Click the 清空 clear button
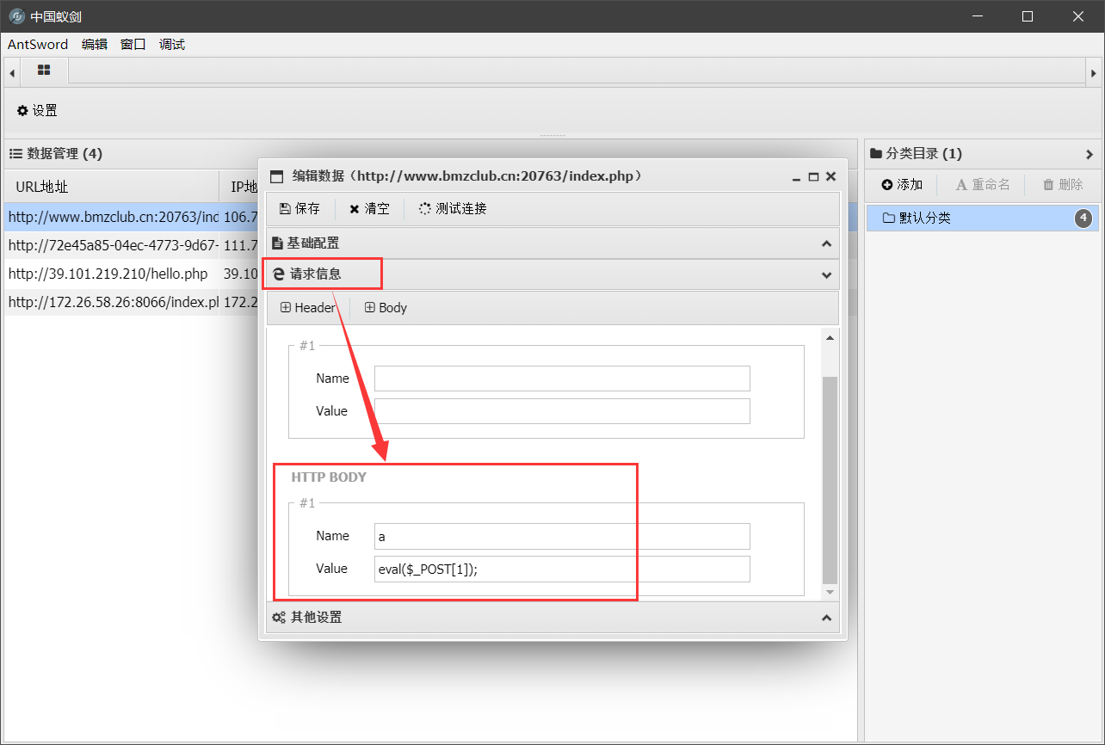Viewport: 1105px width, 745px height. click(x=369, y=208)
